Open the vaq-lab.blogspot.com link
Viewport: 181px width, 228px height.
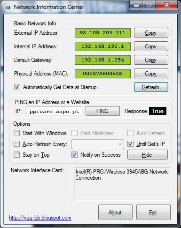(x=40, y=218)
